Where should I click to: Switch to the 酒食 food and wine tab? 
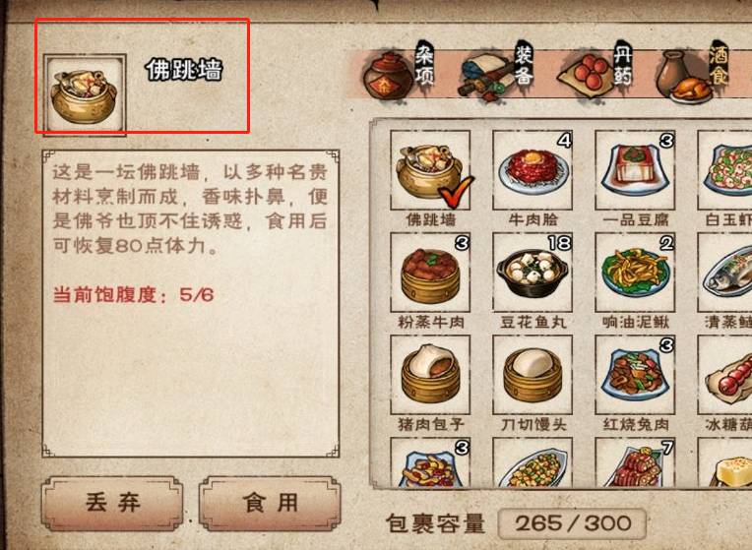[694, 71]
